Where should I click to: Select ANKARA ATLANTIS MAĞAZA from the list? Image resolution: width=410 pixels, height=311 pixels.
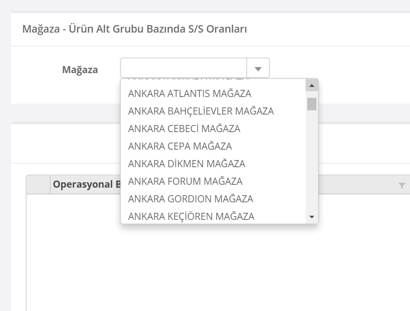(190, 94)
